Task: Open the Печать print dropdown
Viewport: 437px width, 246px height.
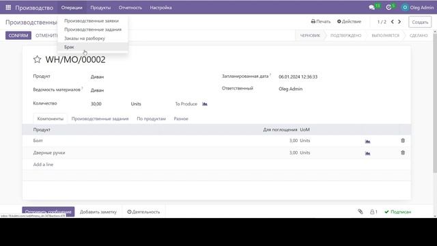Action: [320, 21]
